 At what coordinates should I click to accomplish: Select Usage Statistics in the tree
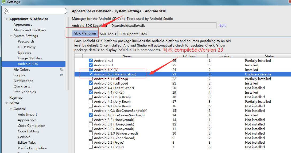pyautogui.click(x=30, y=58)
